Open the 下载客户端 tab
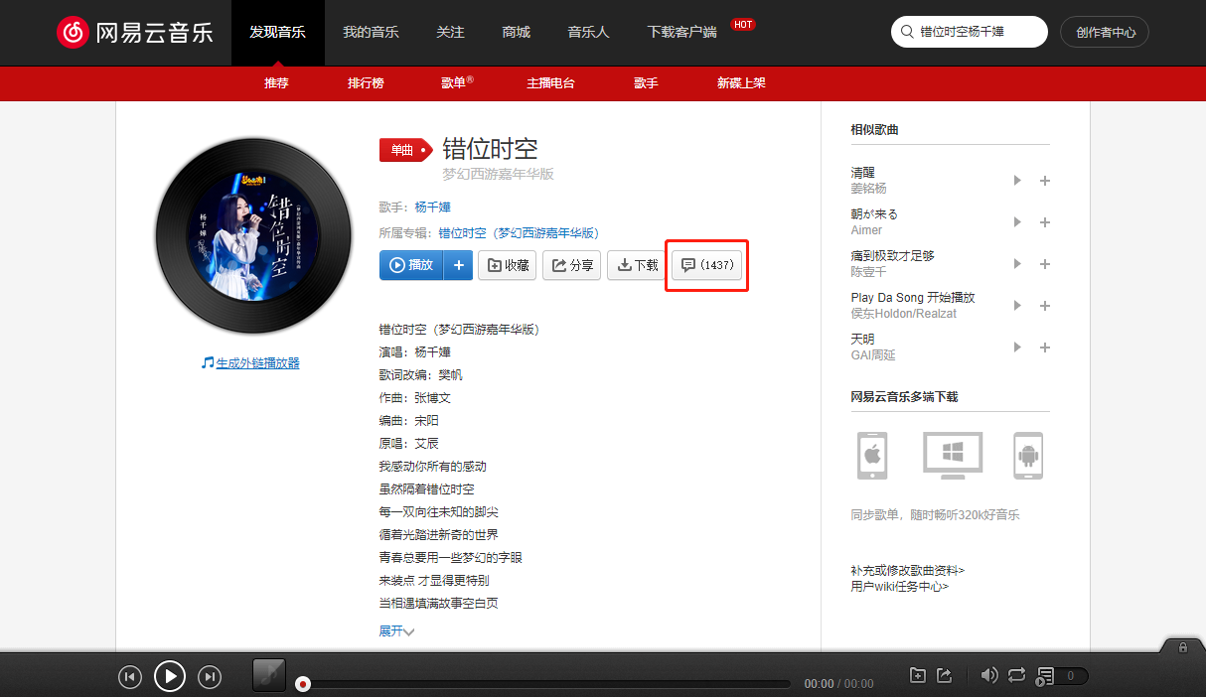The width and height of the screenshot is (1206, 697). click(x=681, y=33)
